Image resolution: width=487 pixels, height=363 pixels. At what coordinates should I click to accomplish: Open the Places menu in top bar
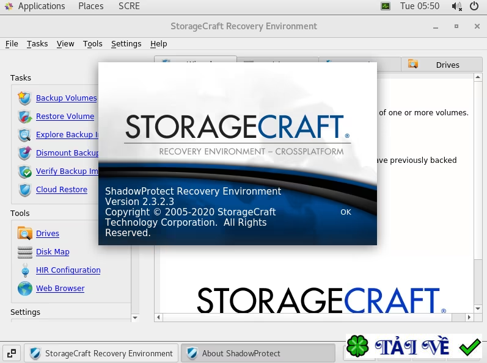[90, 6]
